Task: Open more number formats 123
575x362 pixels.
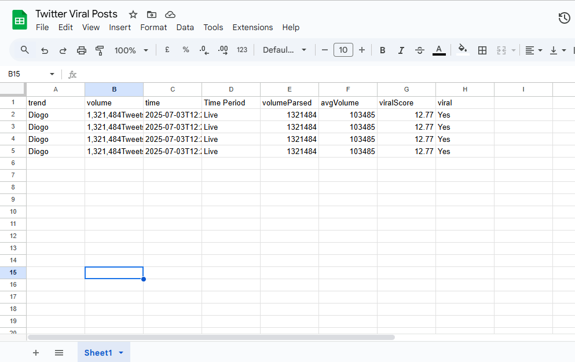Action: click(242, 50)
